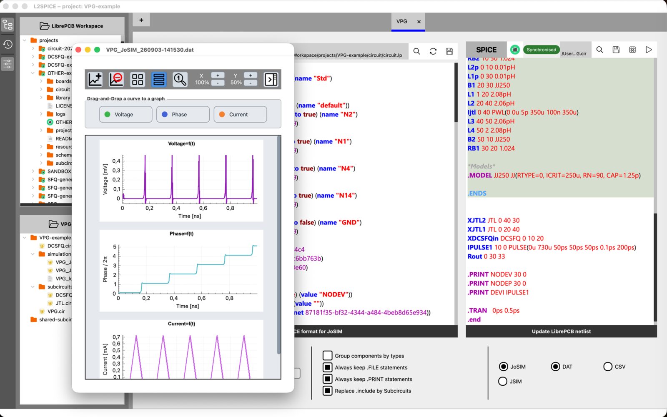The height and width of the screenshot is (417, 667).
Task: Add a new graph in plot window
Action: [x=95, y=79]
